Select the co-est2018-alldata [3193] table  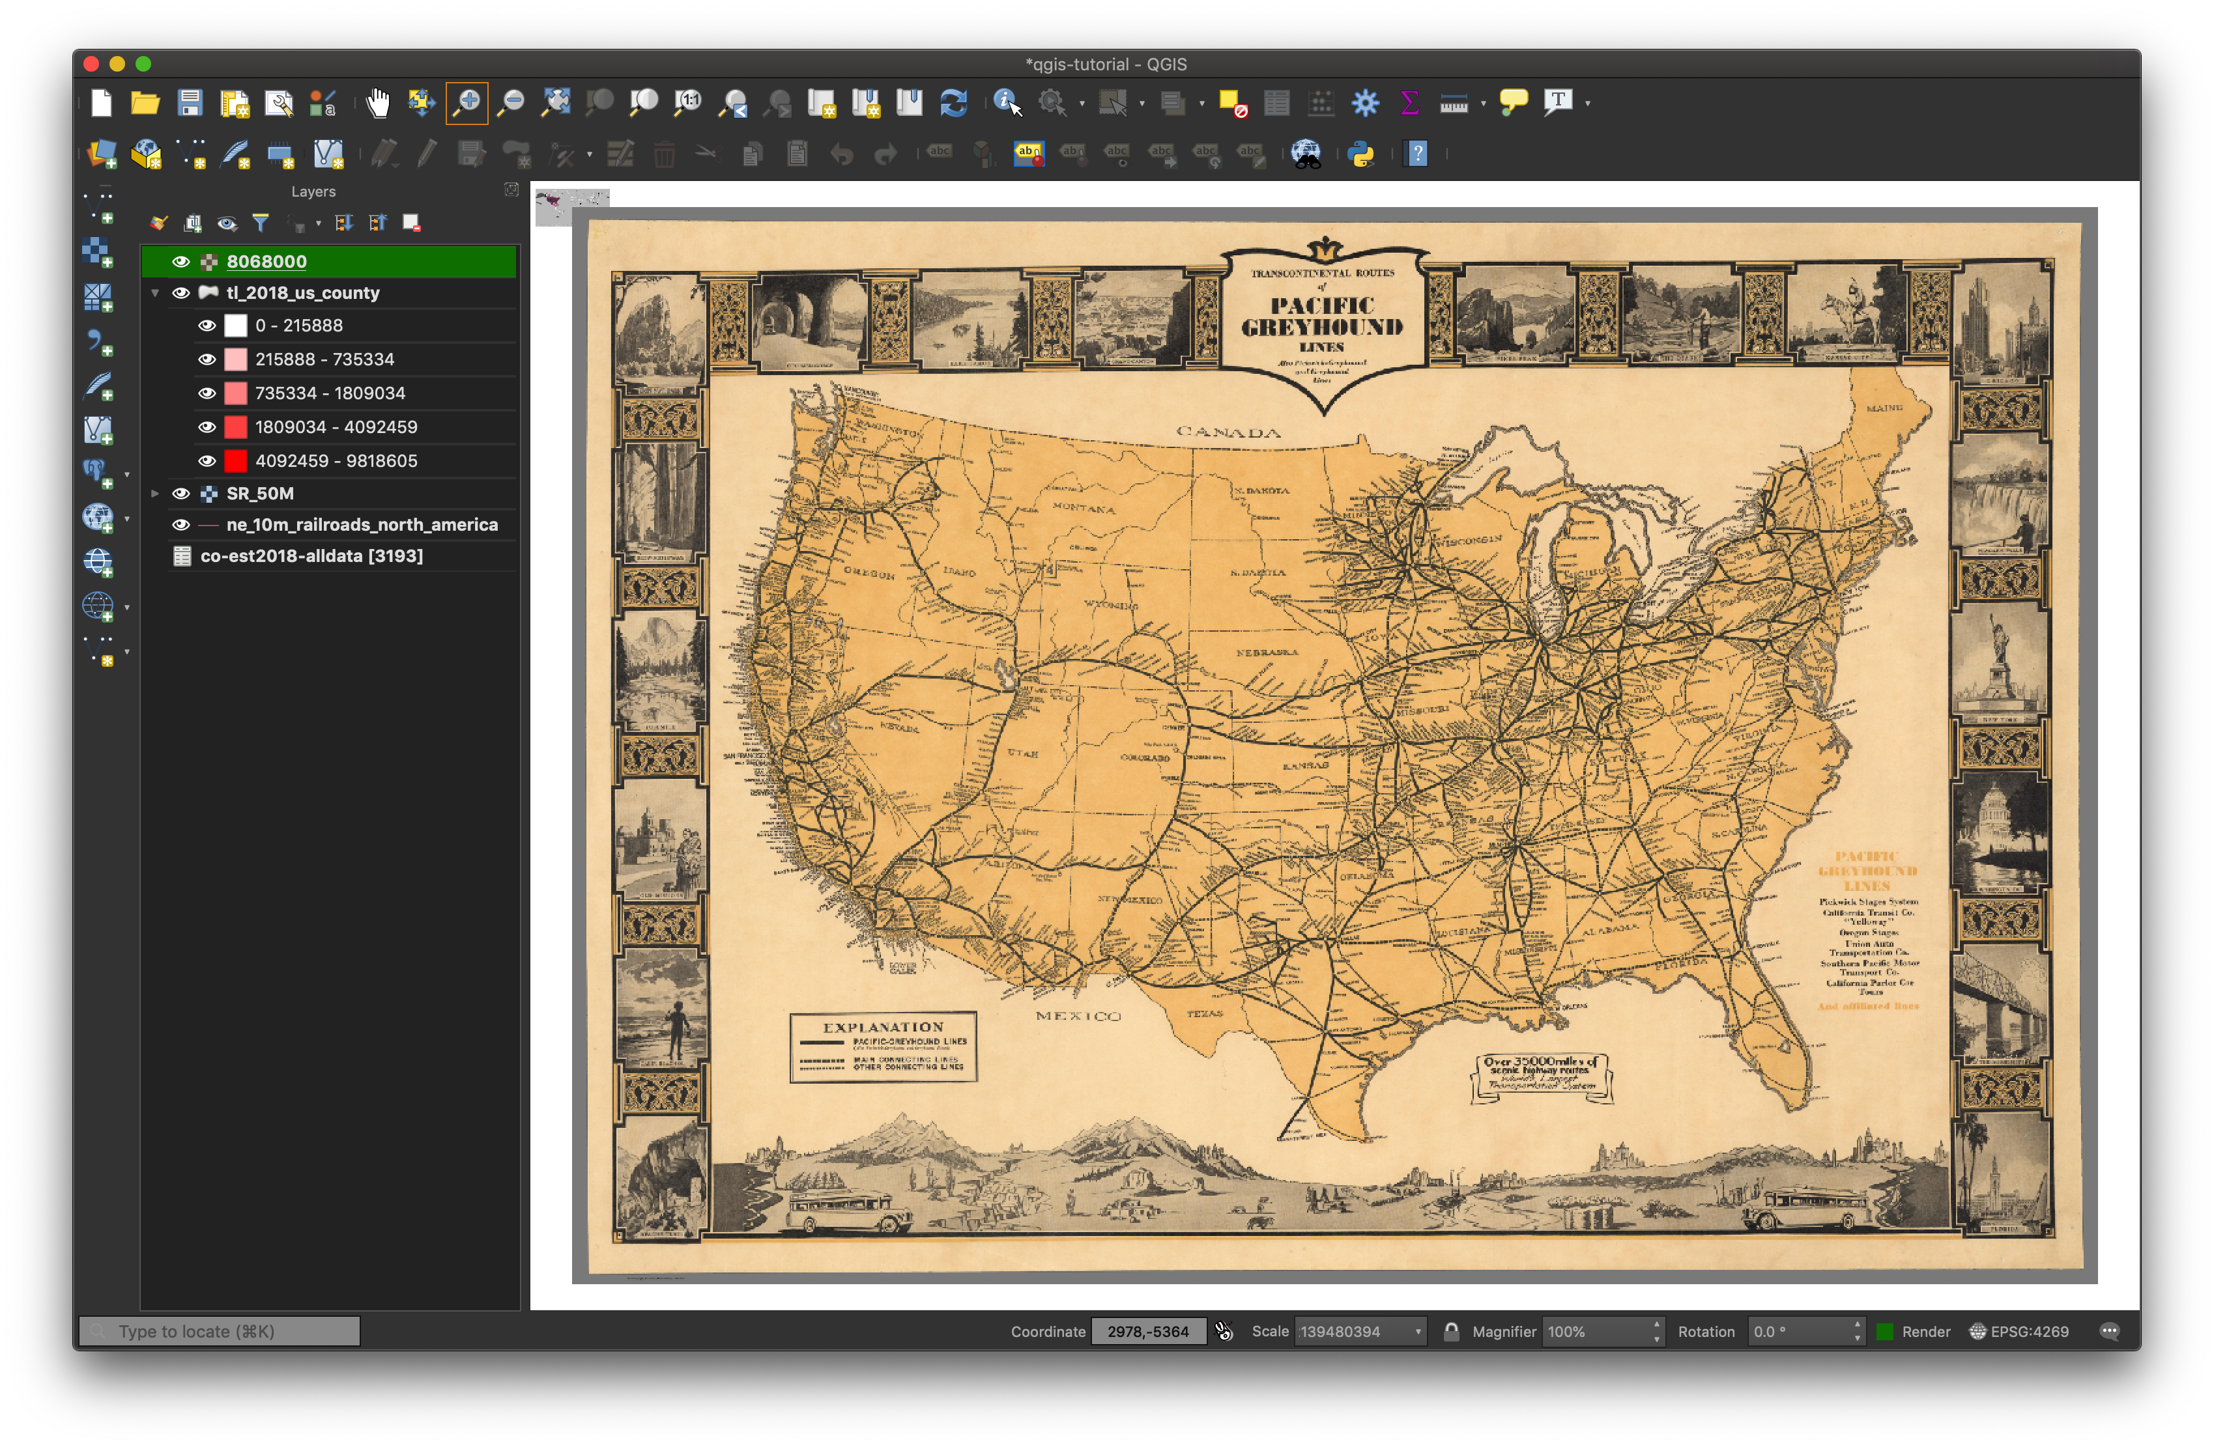tap(311, 556)
